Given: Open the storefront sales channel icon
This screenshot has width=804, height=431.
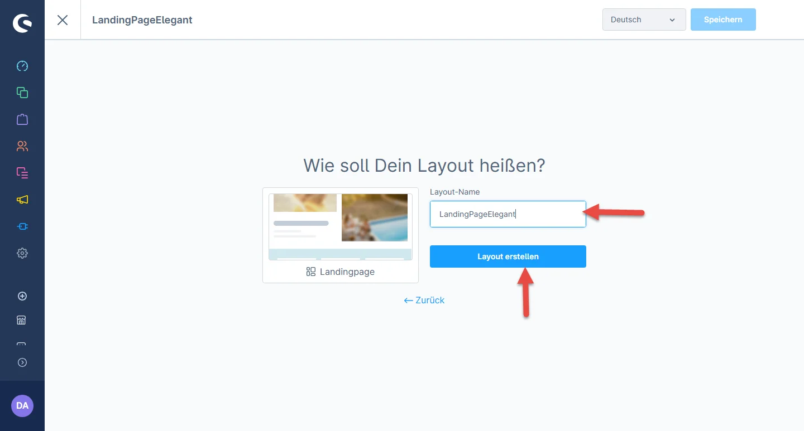Looking at the screenshot, I should pyautogui.click(x=22, y=320).
